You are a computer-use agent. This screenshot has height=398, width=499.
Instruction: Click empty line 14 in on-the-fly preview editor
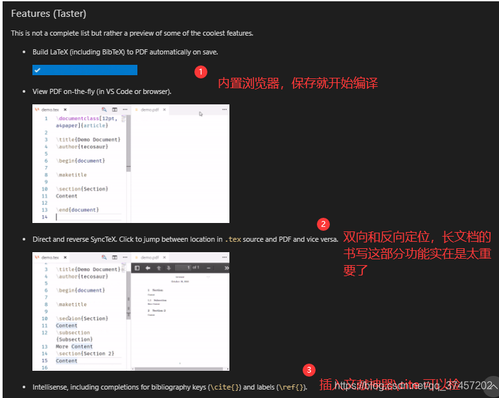click(89, 217)
